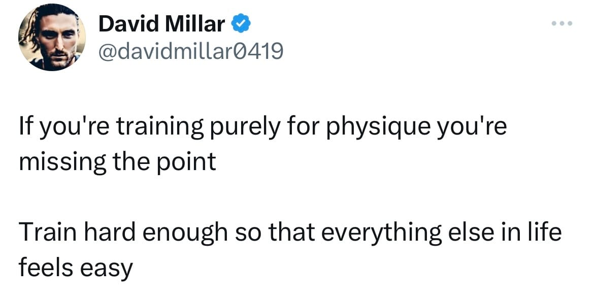The height and width of the screenshot is (297, 594).
Task: Click the text "feels easy"
Action: click(x=75, y=268)
